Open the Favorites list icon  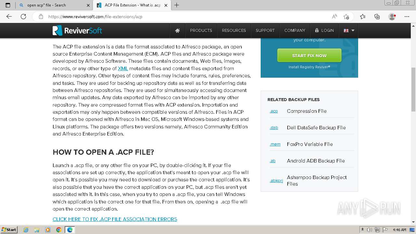pyautogui.click(x=363, y=17)
